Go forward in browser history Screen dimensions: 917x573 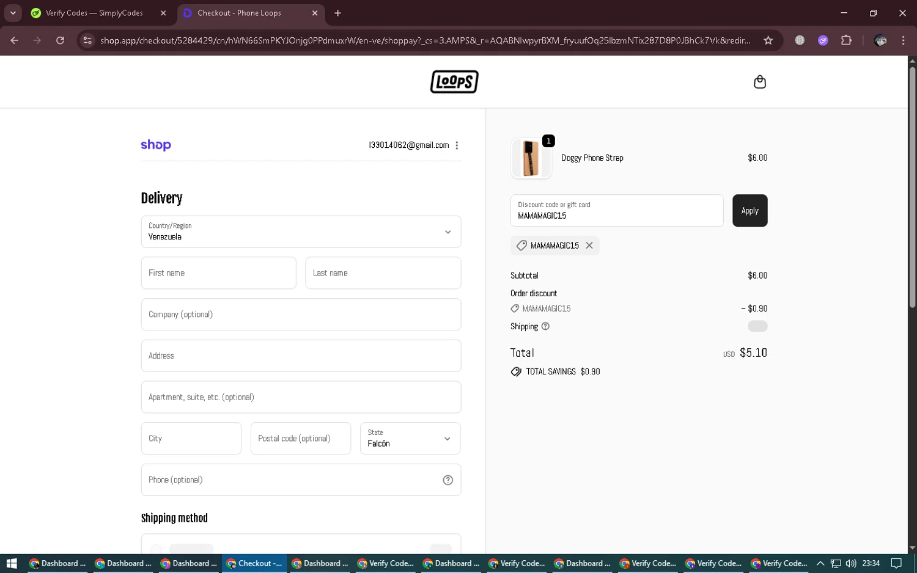click(37, 40)
